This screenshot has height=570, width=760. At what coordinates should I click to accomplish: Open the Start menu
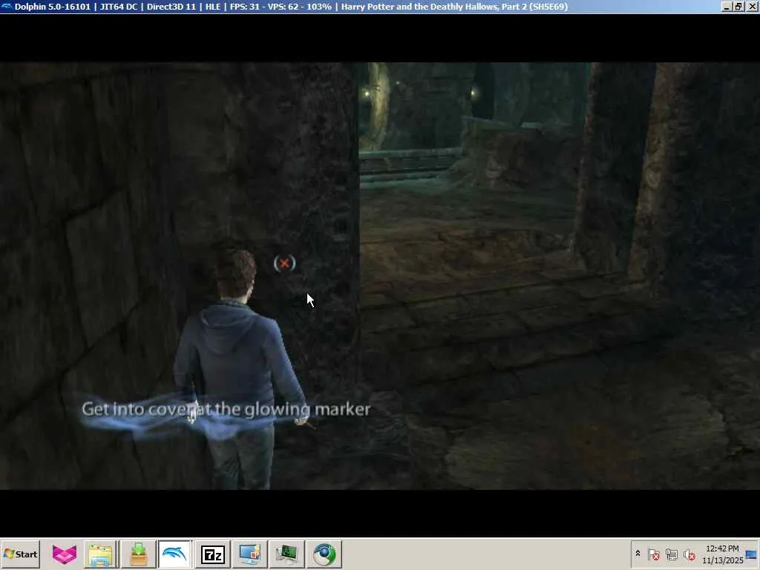click(x=20, y=554)
